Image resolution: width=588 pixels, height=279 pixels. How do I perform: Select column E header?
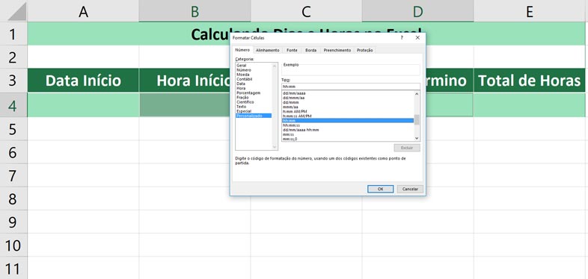point(530,11)
